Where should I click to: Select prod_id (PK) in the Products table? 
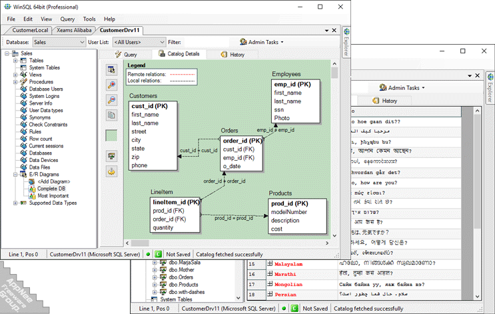(x=290, y=203)
